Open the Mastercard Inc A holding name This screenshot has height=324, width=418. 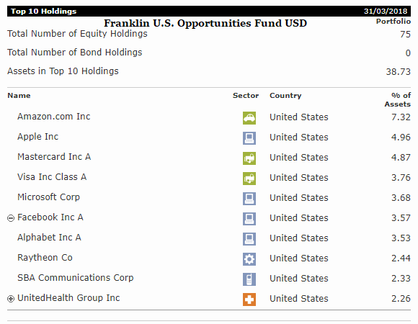point(54,157)
